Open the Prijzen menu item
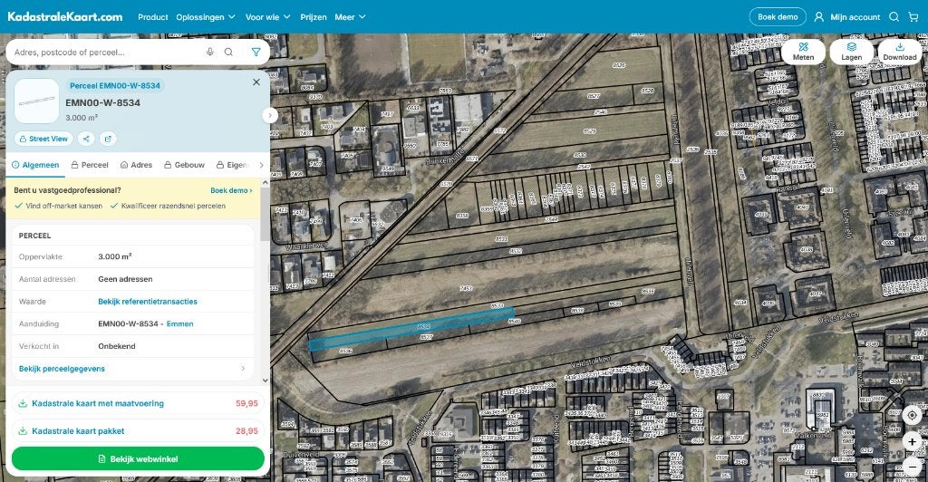Image resolution: width=928 pixels, height=482 pixels. [x=313, y=17]
